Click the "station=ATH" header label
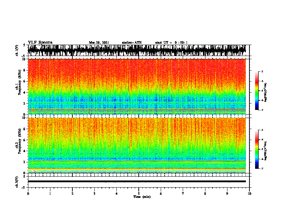 (x=132, y=43)
